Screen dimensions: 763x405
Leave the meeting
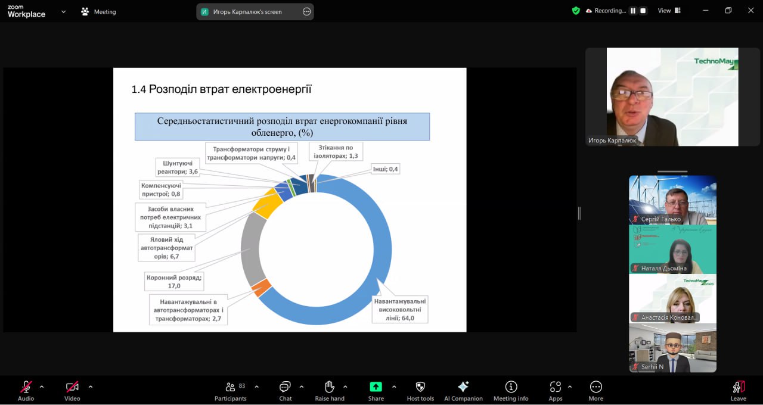(x=738, y=391)
